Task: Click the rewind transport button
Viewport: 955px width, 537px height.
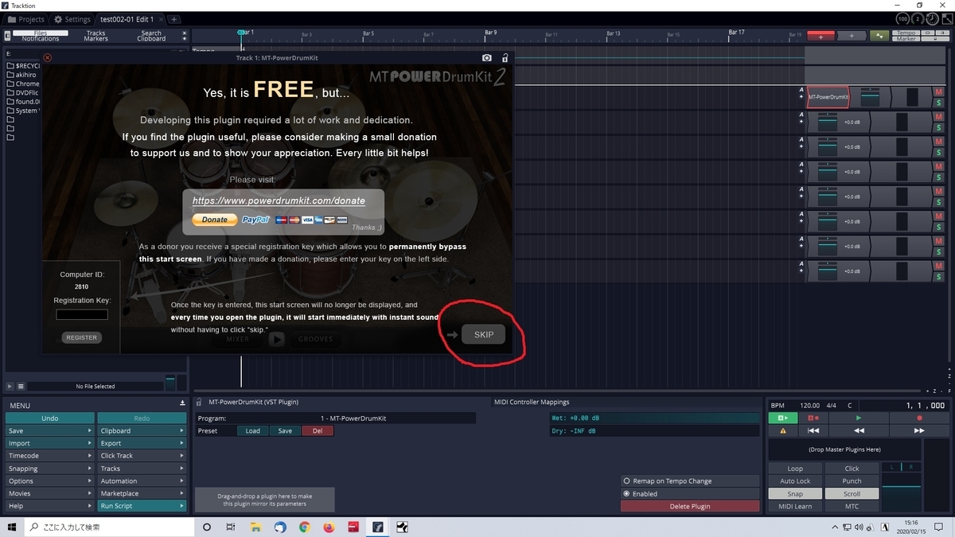Action: [859, 430]
